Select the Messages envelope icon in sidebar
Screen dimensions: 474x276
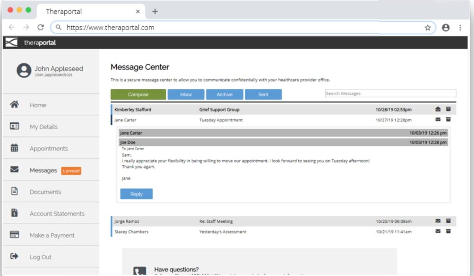coord(14,169)
